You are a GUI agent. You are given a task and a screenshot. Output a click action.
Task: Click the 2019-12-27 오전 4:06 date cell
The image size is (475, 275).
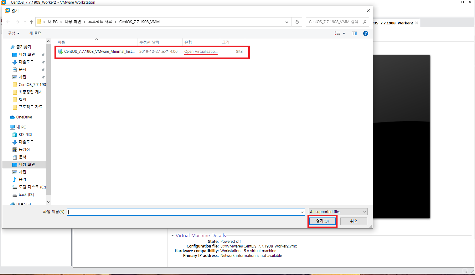coord(158,52)
